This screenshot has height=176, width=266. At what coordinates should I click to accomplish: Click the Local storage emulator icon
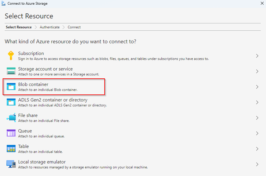(x=11, y=164)
